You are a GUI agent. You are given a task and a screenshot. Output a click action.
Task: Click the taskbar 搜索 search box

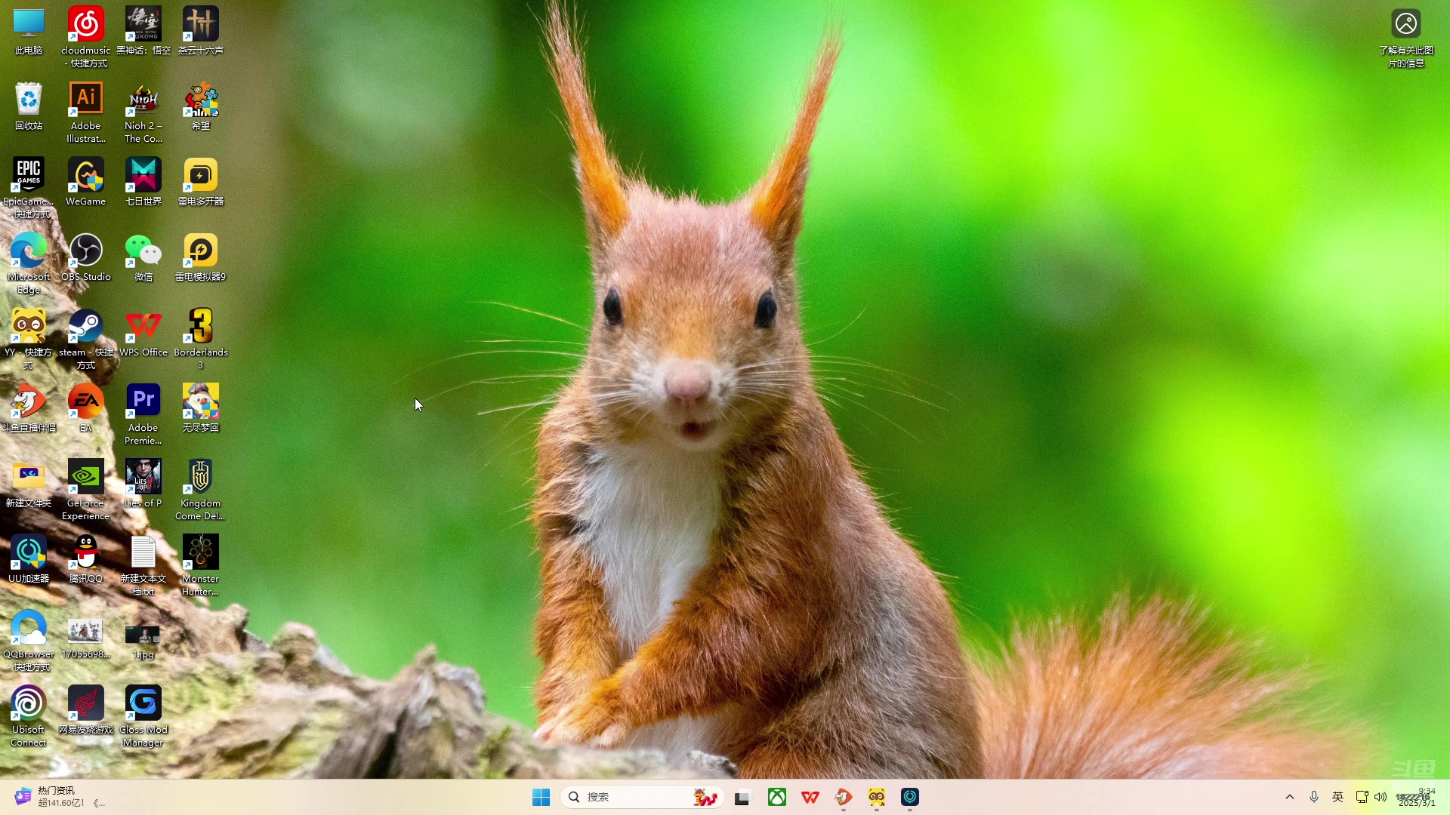pos(643,797)
